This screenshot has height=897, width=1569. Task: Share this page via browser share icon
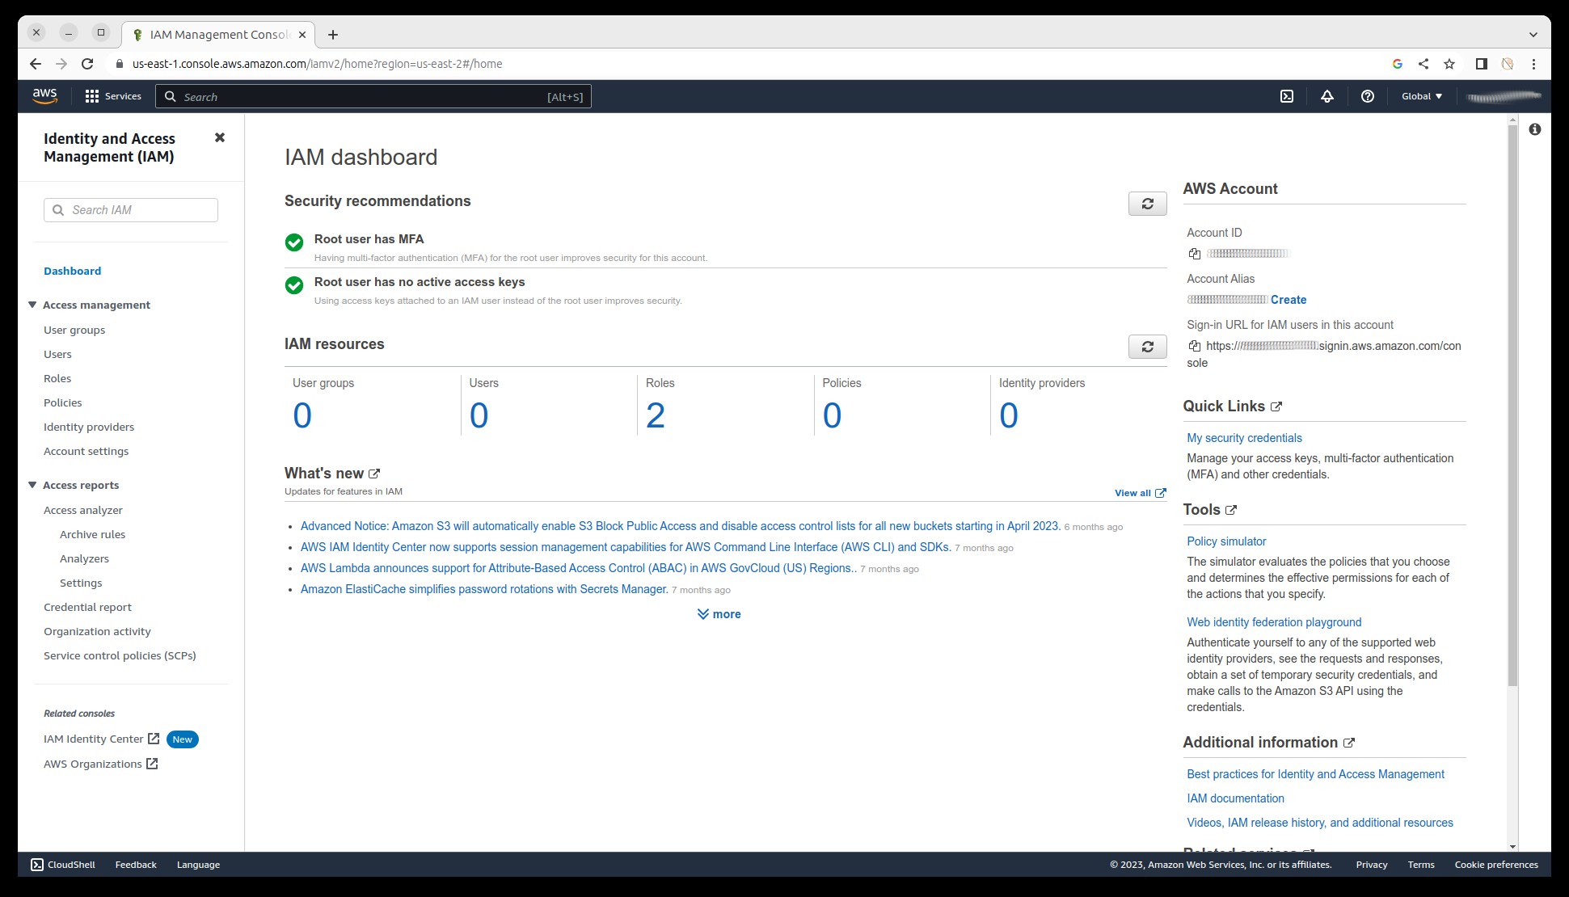(1423, 64)
